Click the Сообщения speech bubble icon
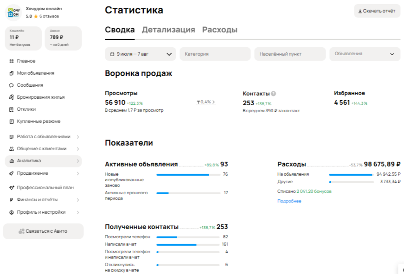This screenshot has height=274, width=404. (x=11, y=85)
